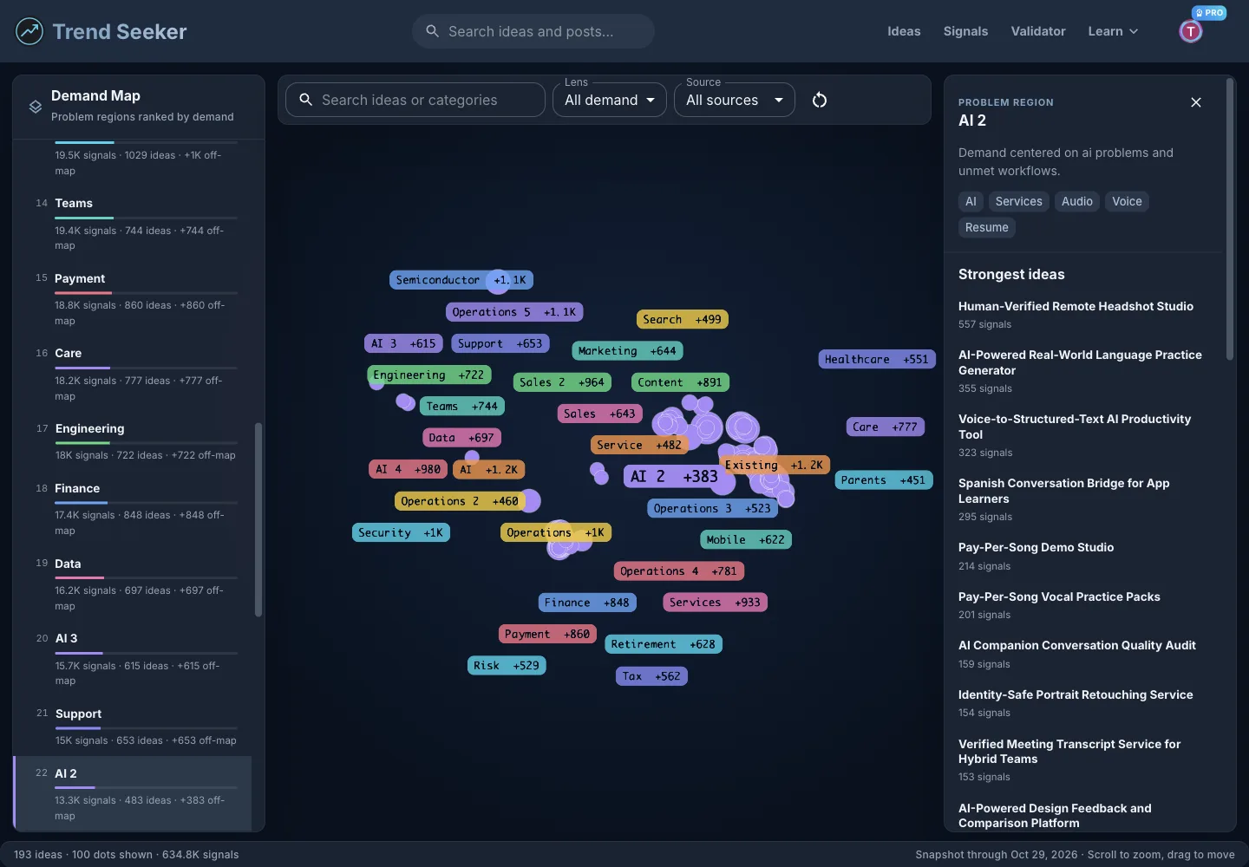Viewport: 1249px width, 867px height.
Task: Open Human-Verified Remote Headshot Studio idea
Action: tap(1076, 306)
